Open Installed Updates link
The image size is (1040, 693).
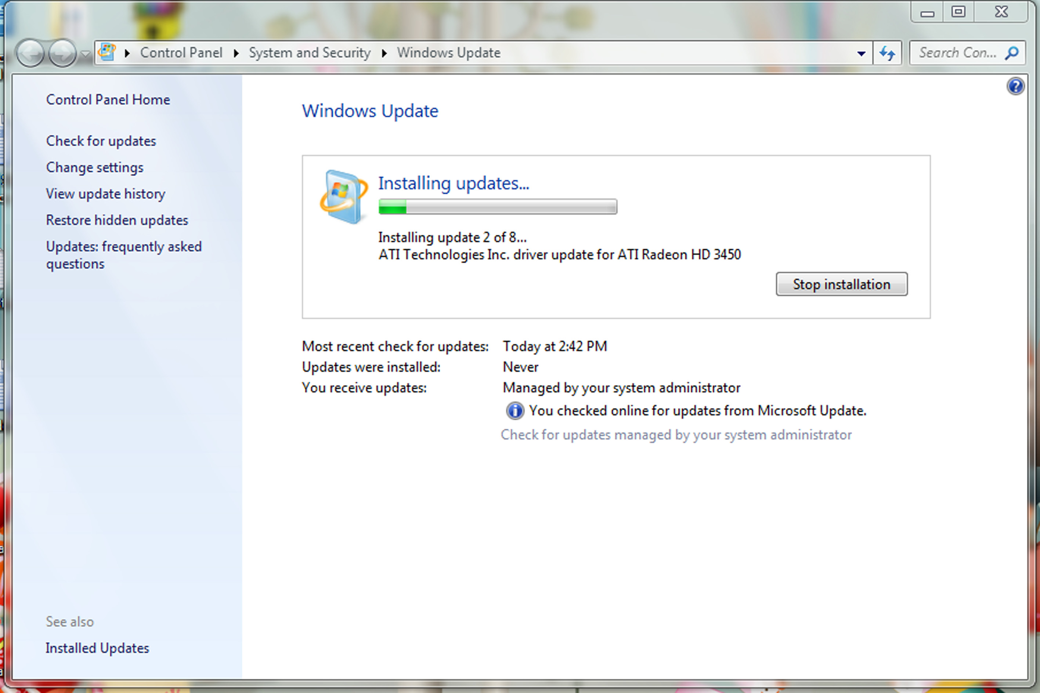(x=97, y=648)
